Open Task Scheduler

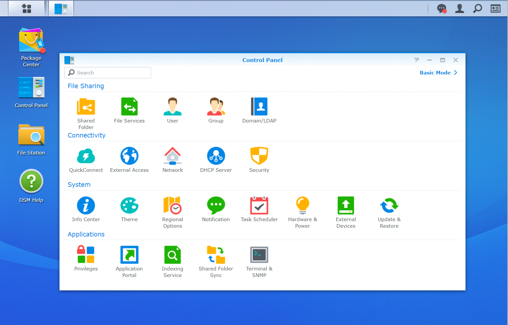[x=259, y=205]
